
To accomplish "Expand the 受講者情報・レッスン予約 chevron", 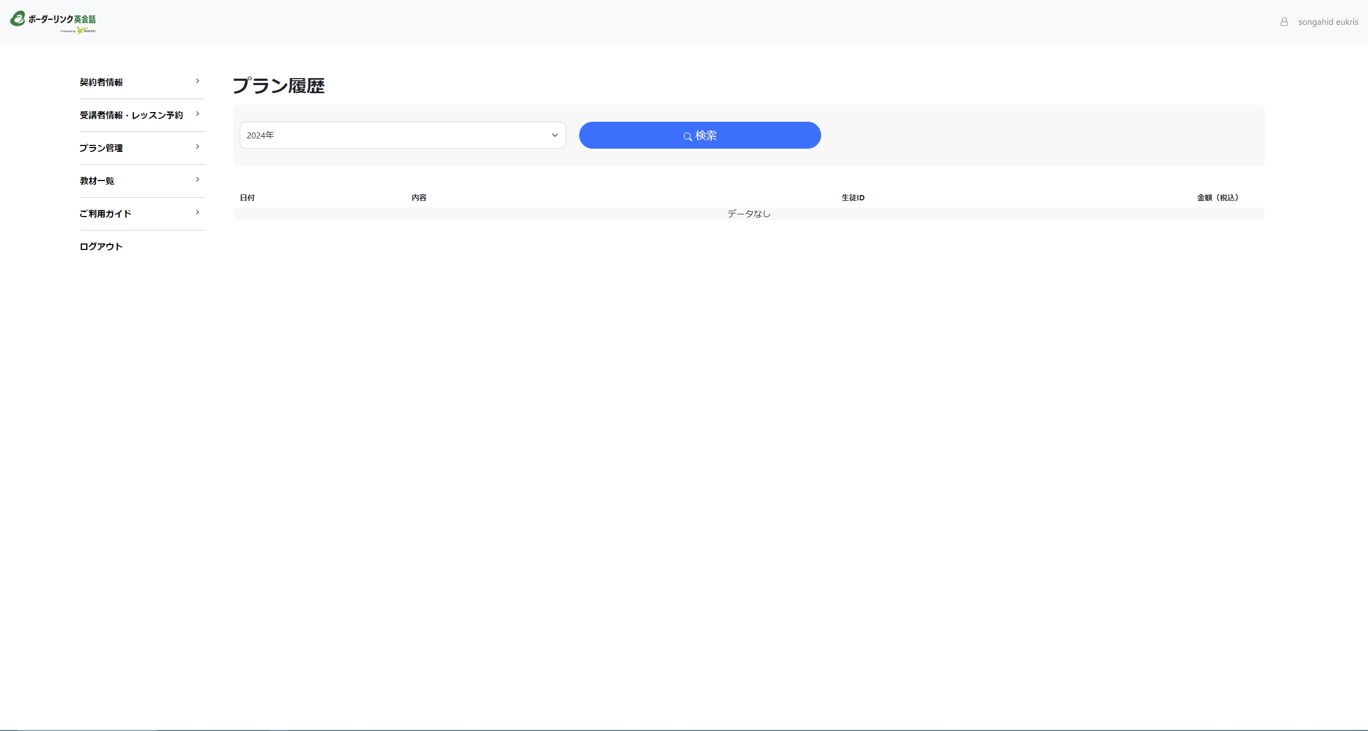I will (197, 114).
